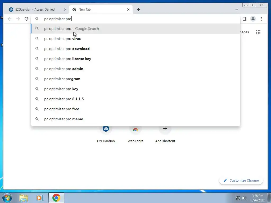The height and width of the screenshot is (203, 271).
Task: Choose 'pc optimizer pro download' suggestion
Action: click(135, 49)
